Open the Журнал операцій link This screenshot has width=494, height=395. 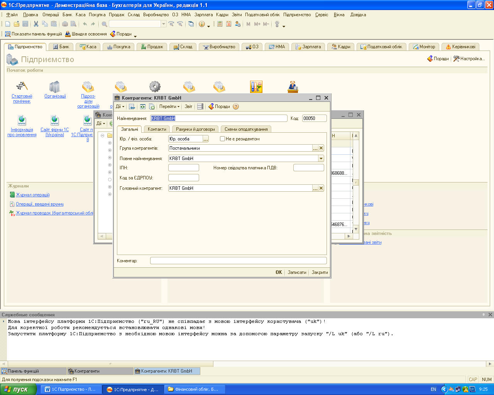click(x=32, y=195)
